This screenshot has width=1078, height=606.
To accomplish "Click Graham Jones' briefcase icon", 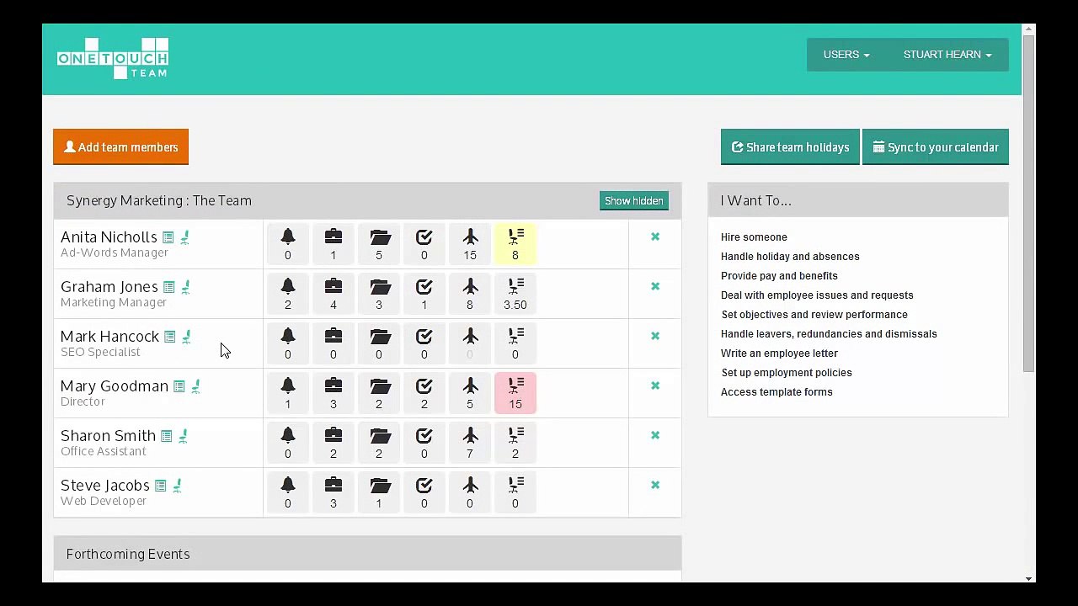I will pyautogui.click(x=334, y=294).
